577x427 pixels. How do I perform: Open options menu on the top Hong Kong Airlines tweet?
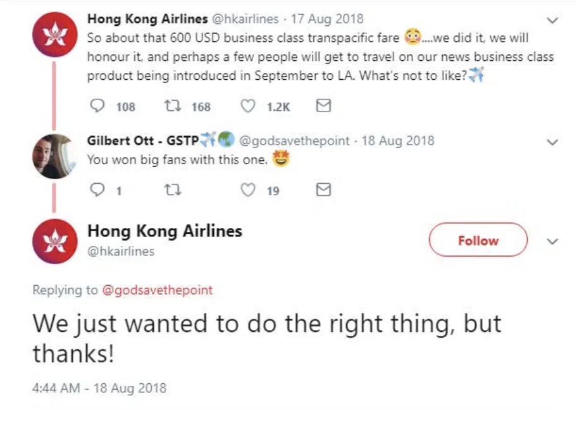(552, 19)
